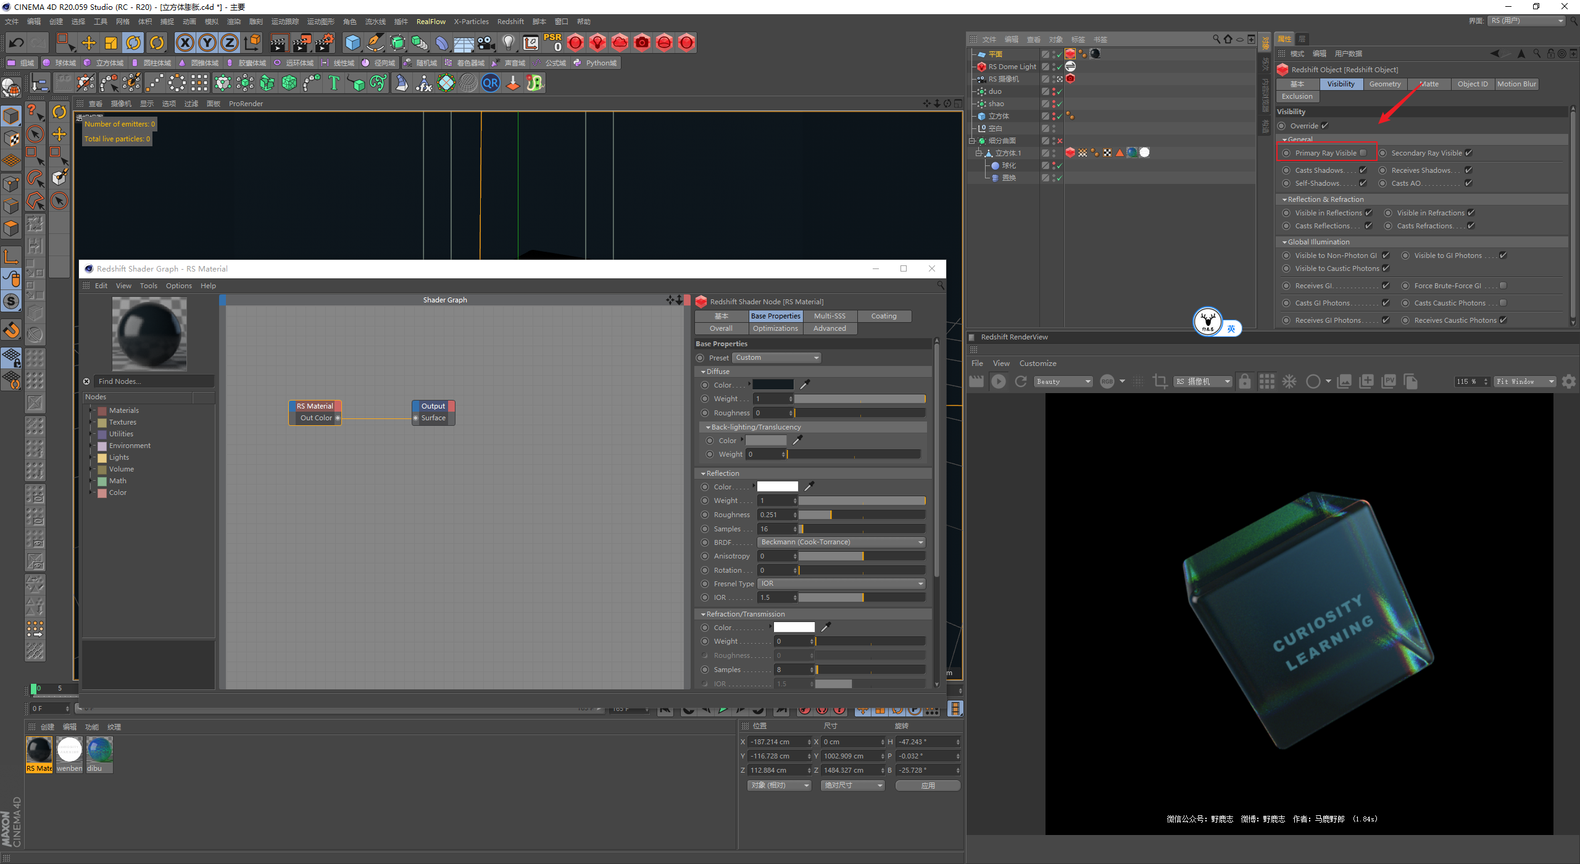Image resolution: width=1580 pixels, height=864 pixels.
Task: Open the Redshift menu in menu bar
Action: (x=510, y=22)
